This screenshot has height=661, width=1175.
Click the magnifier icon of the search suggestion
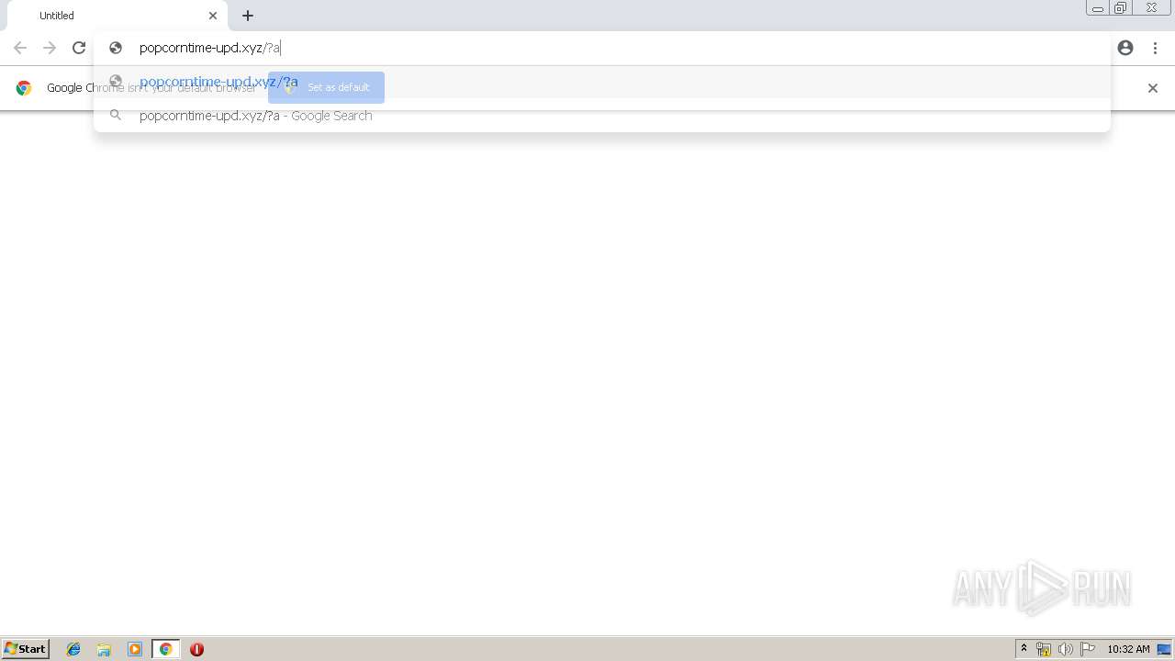116,116
